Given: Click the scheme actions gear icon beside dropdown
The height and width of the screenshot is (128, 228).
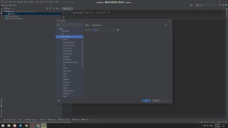Looking at the screenshot, I should [118, 30].
